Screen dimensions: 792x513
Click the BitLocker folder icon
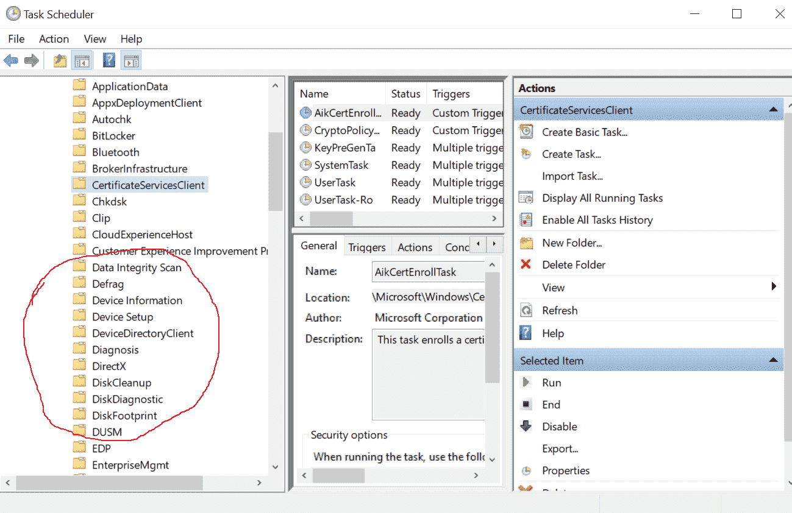(x=79, y=135)
